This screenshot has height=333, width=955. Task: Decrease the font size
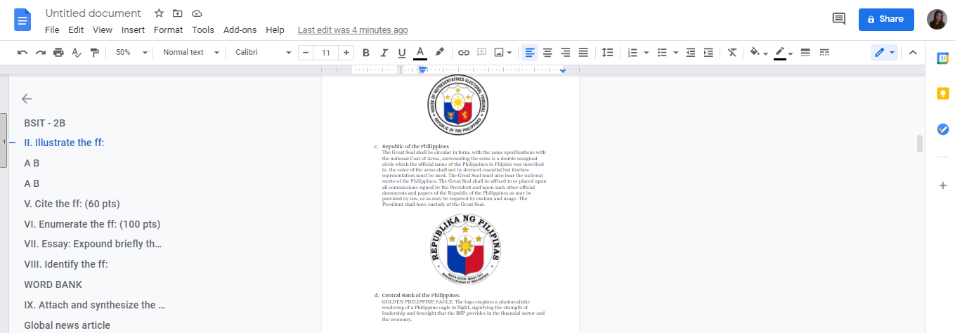(306, 53)
